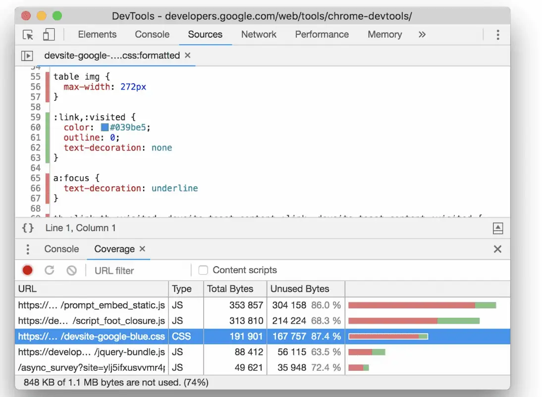Open DevTools customize menu with three dots
The height and width of the screenshot is (397, 542).
point(498,35)
